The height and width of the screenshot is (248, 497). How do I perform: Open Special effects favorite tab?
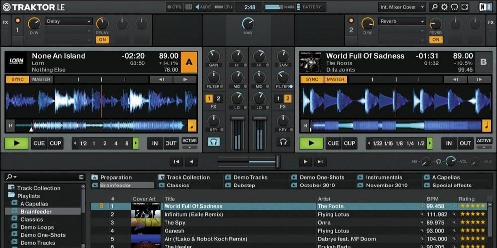click(x=452, y=186)
